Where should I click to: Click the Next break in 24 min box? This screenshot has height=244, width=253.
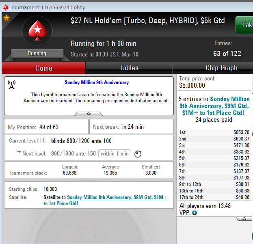132,127
